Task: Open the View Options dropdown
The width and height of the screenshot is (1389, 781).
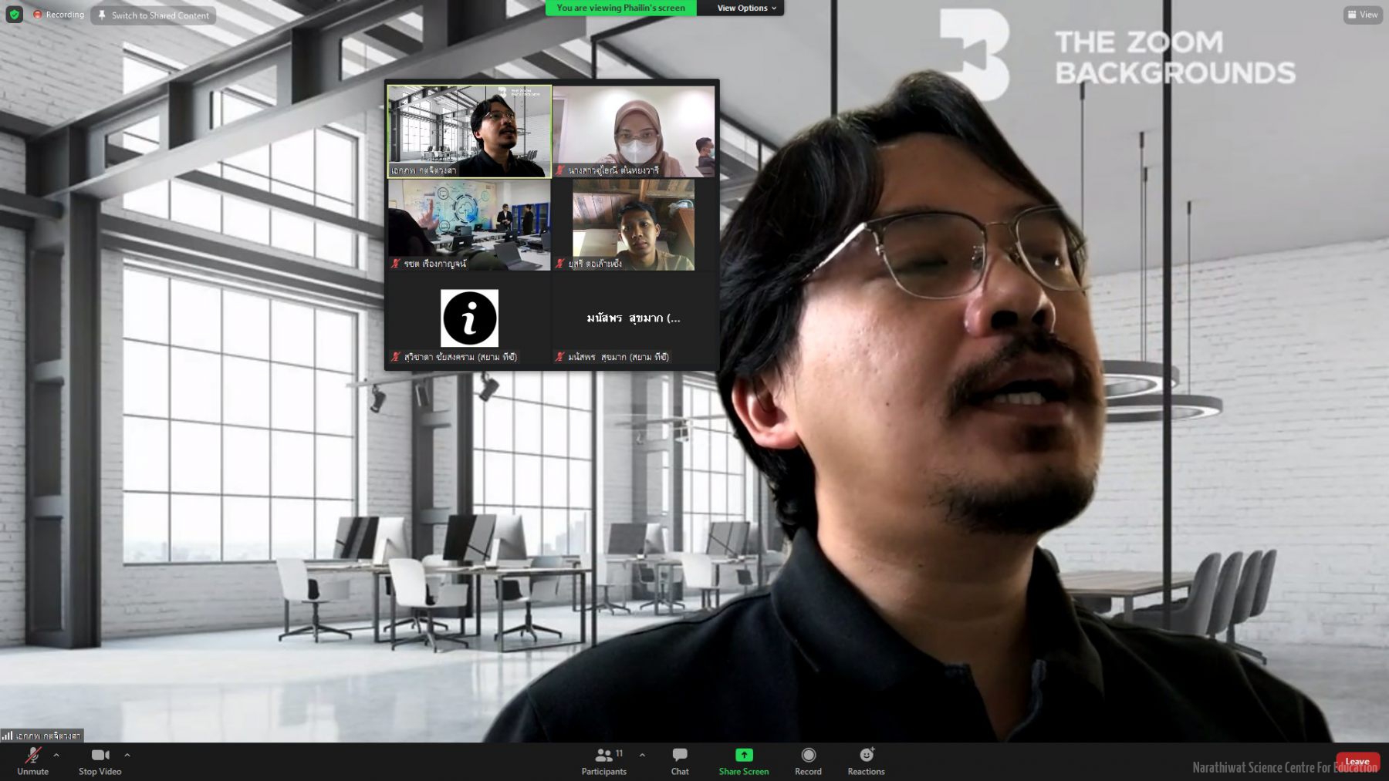Action: pyautogui.click(x=746, y=8)
